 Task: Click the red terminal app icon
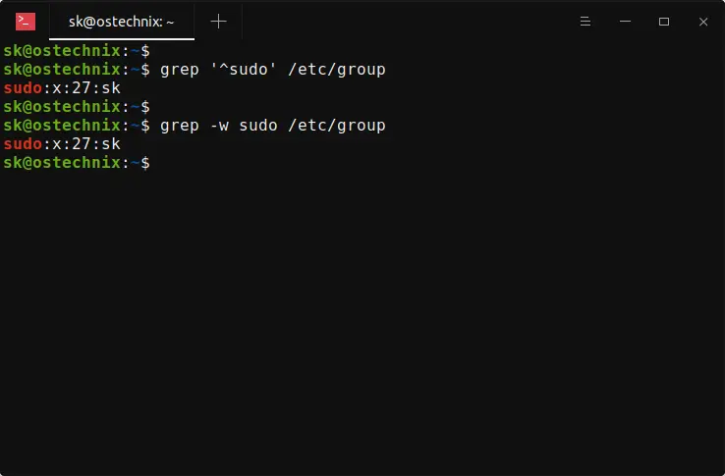[x=26, y=21]
